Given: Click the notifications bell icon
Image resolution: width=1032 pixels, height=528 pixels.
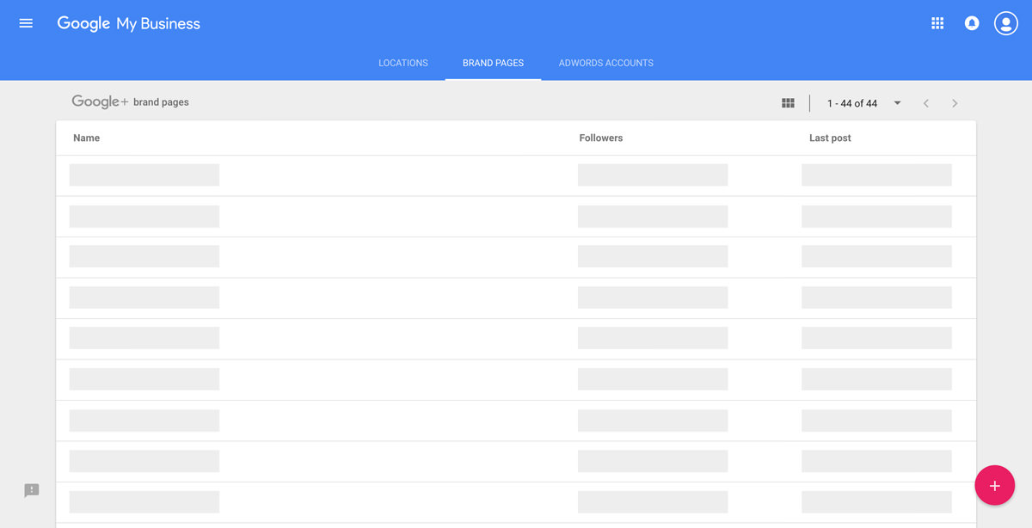Looking at the screenshot, I should click(972, 23).
